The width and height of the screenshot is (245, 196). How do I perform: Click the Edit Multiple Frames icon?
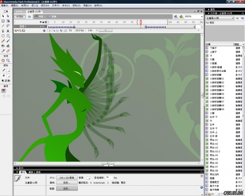click(x=61, y=31)
